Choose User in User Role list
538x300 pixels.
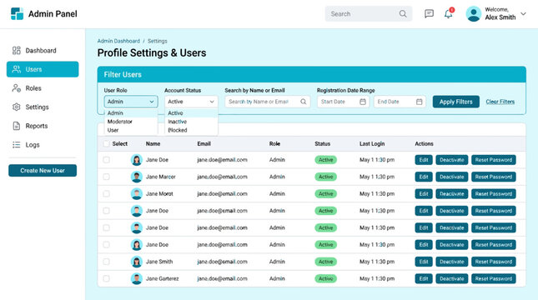click(x=131, y=130)
